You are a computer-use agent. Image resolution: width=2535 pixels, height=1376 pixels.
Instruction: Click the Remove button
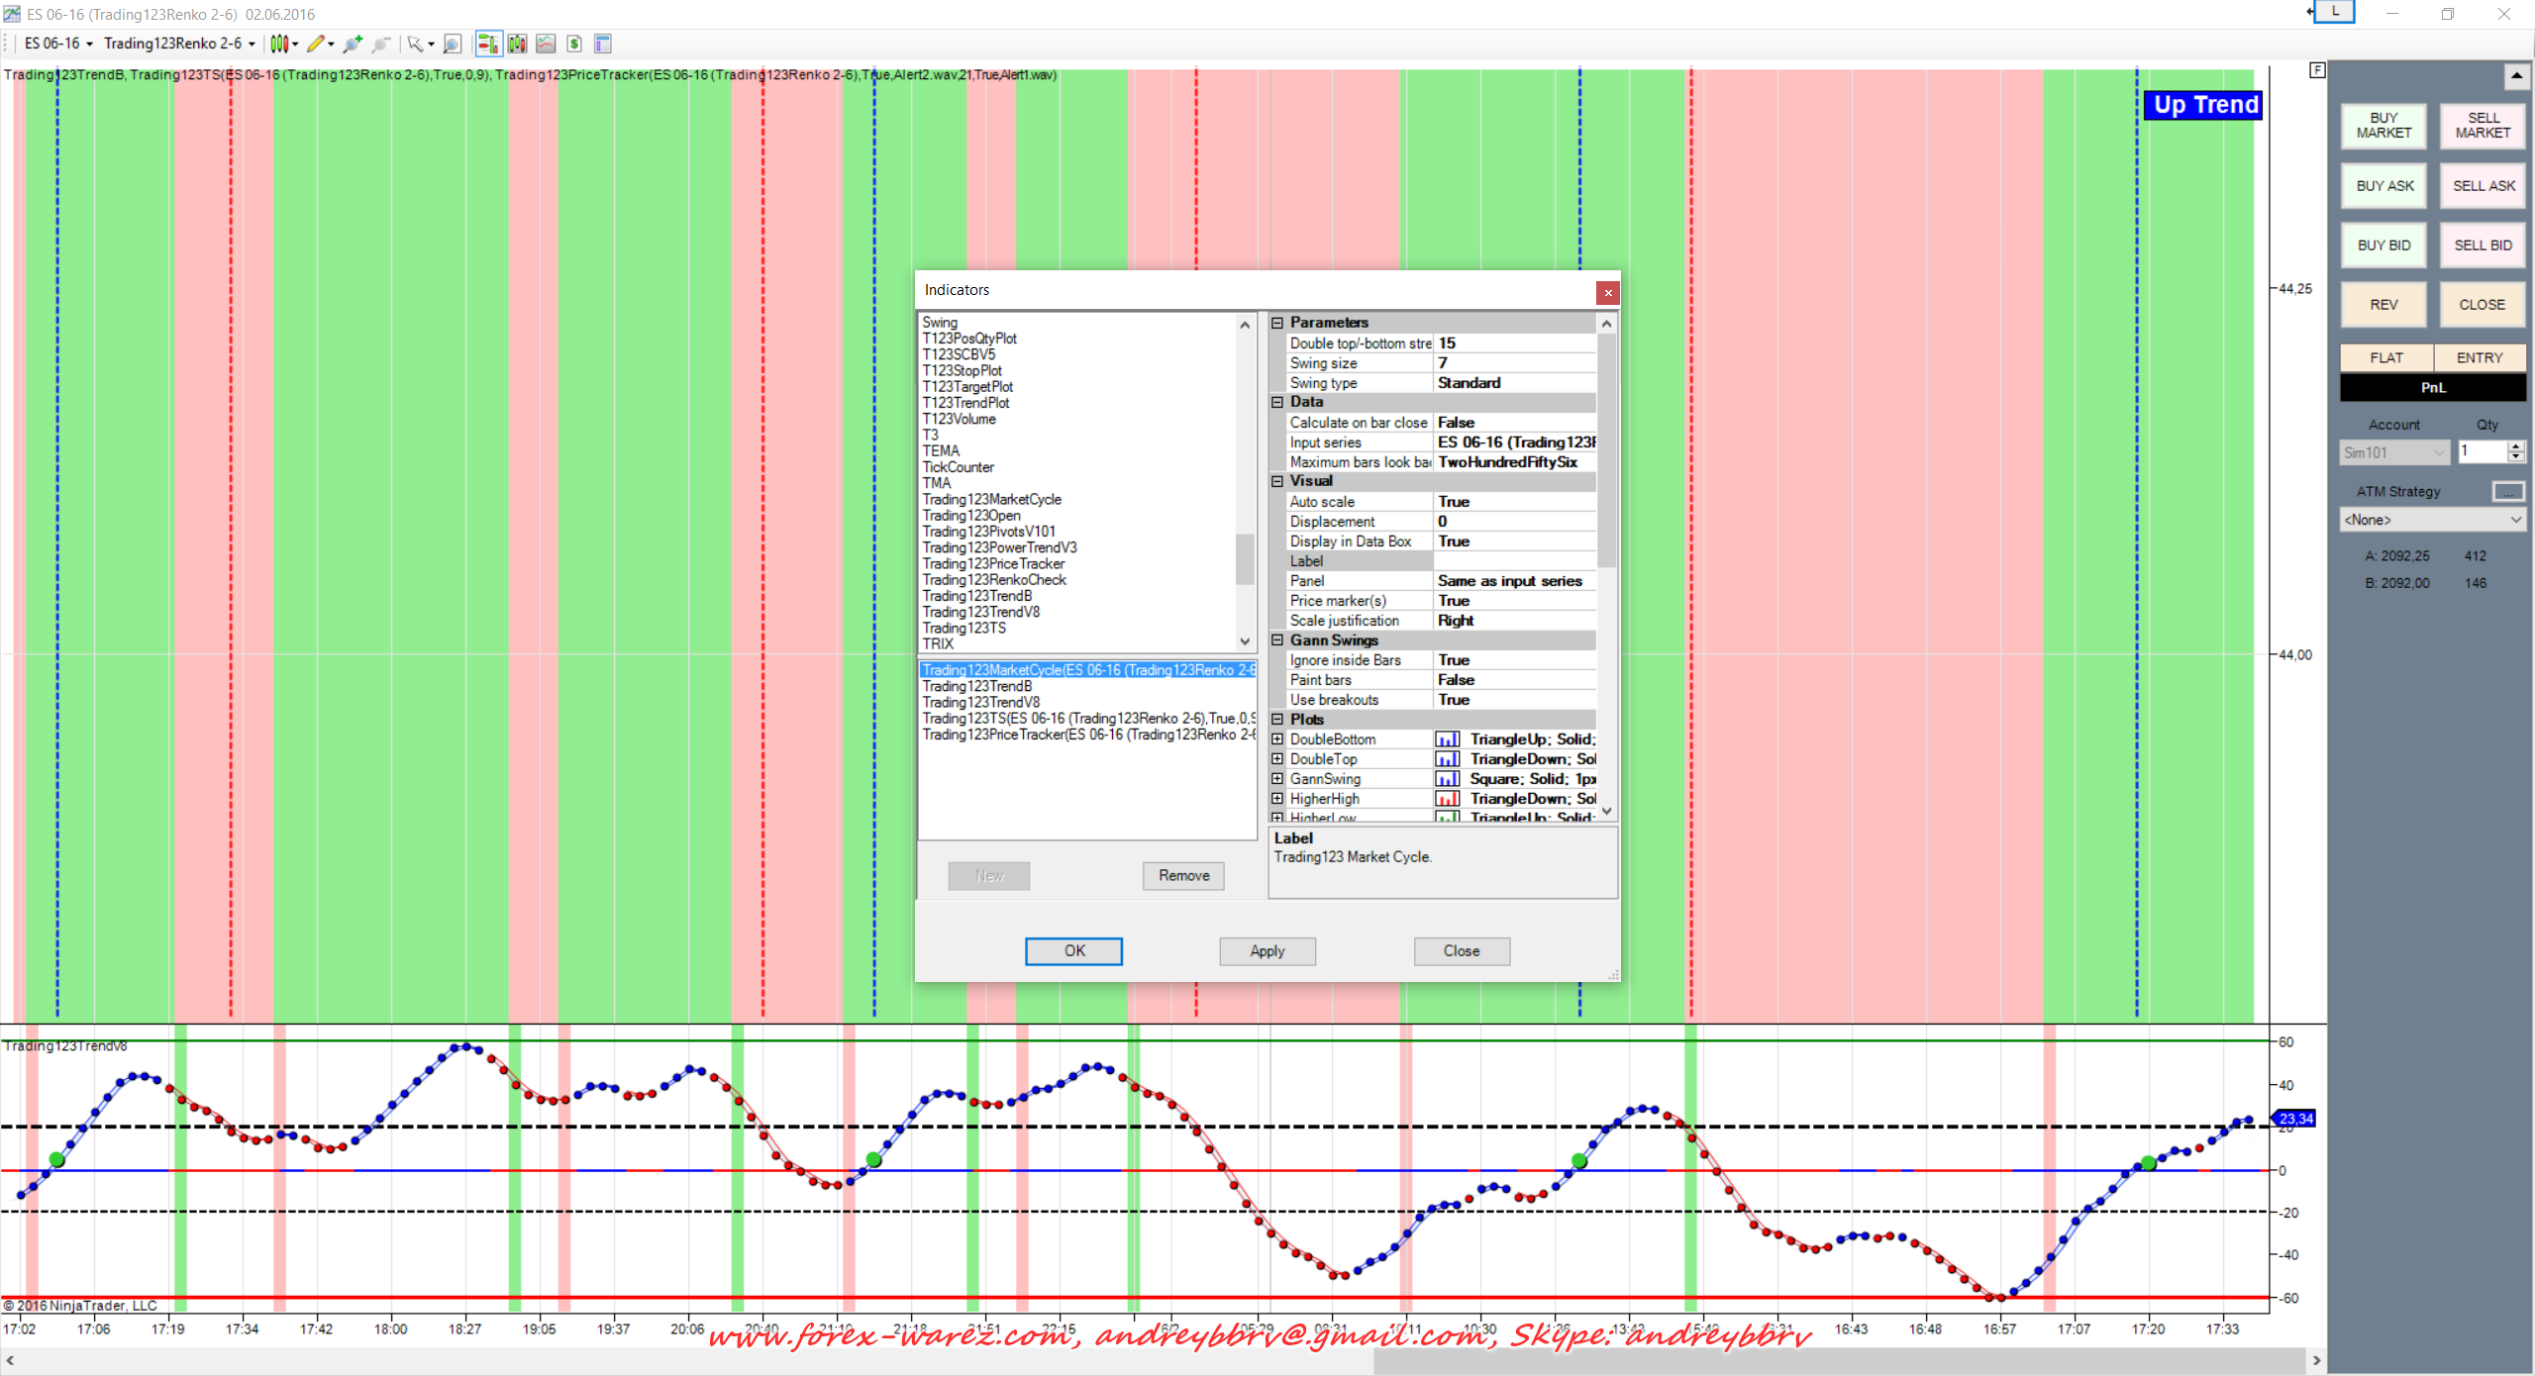coord(1183,875)
